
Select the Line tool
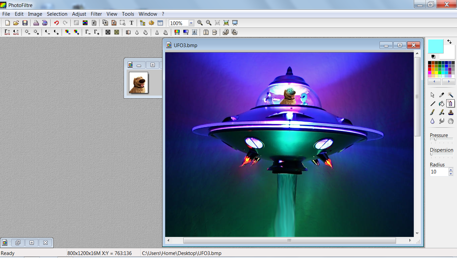click(x=432, y=104)
